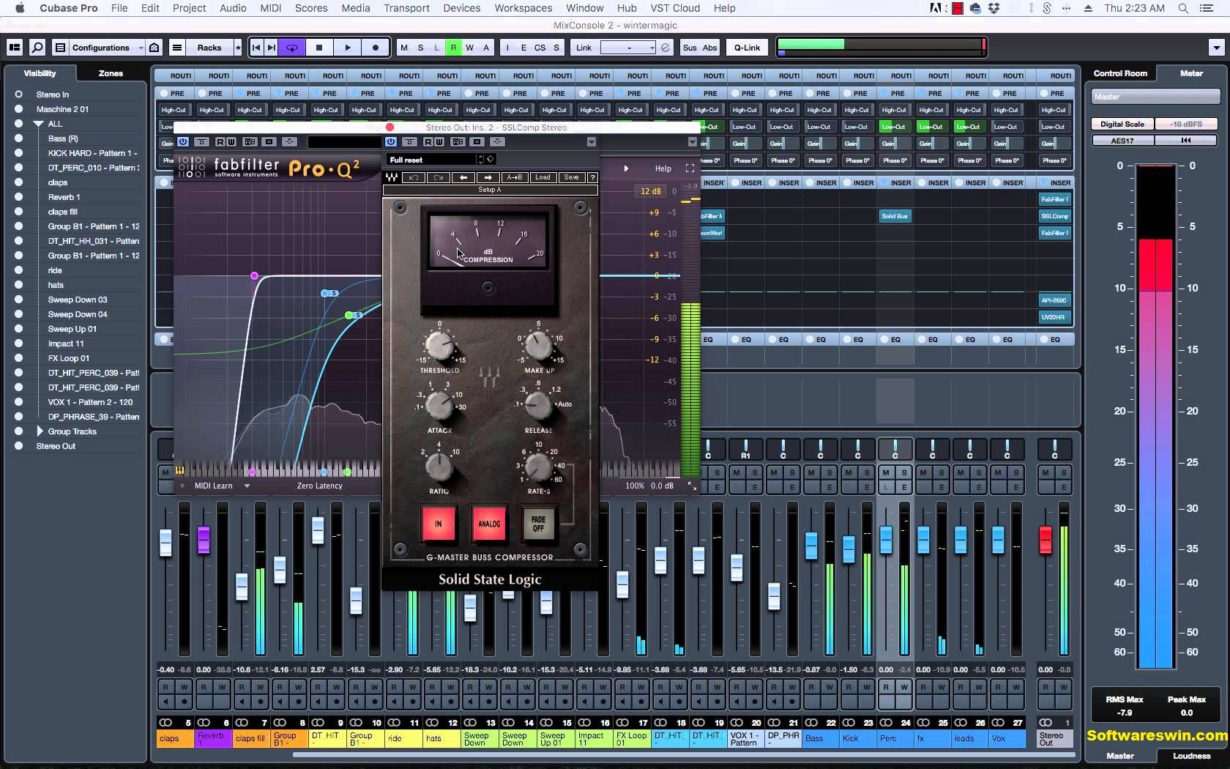
Task: Click the Waves logo in the plugin header
Action: tap(391, 177)
